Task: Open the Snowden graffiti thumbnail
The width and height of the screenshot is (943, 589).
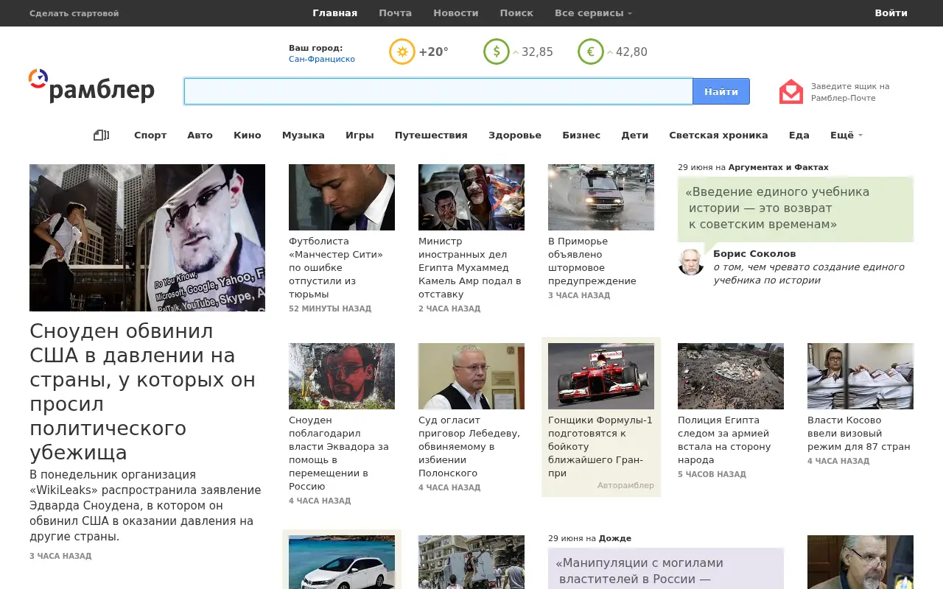Action: coord(342,376)
